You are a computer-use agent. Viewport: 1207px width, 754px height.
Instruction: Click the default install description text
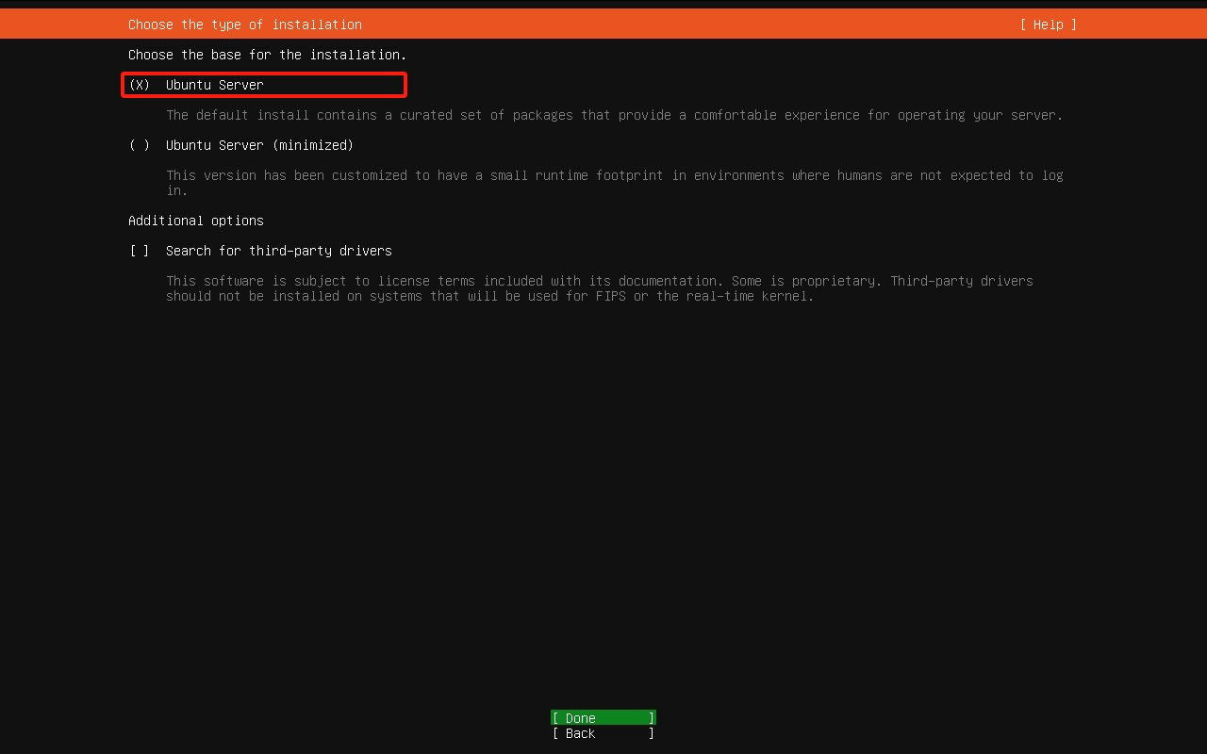coord(615,115)
